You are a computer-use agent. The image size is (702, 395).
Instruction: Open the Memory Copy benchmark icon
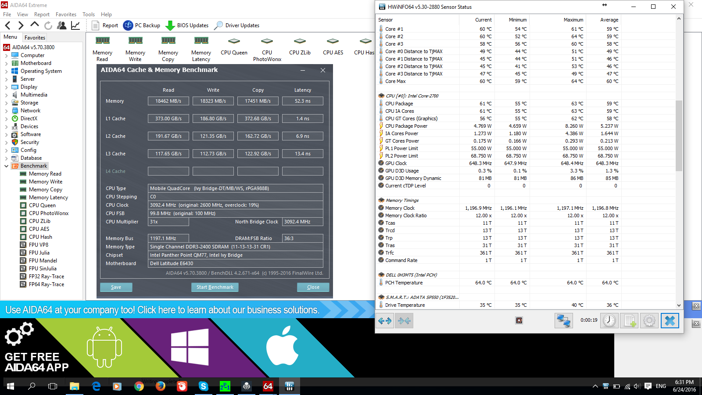click(168, 49)
